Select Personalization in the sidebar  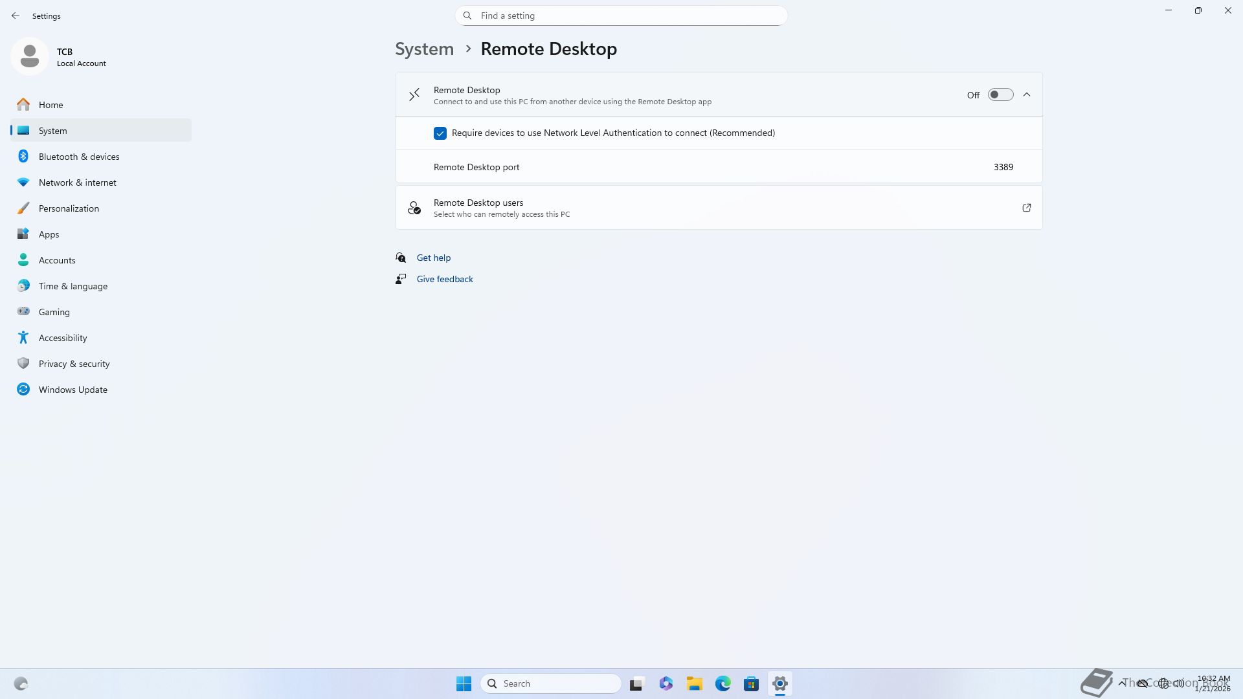point(69,208)
